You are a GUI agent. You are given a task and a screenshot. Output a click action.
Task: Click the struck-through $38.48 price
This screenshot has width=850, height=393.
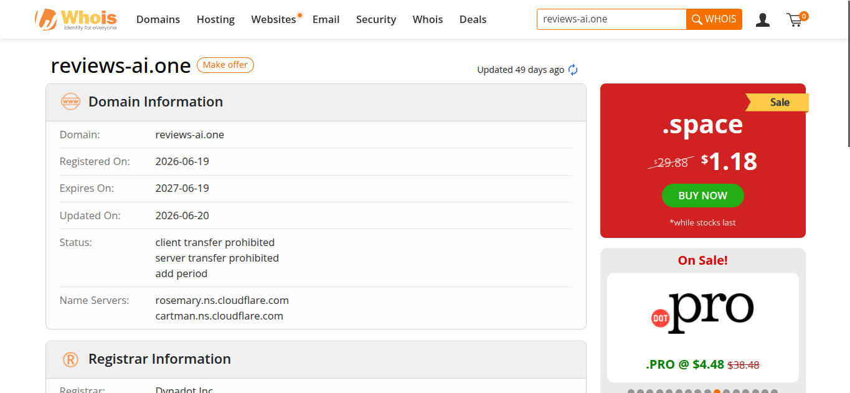pos(744,365)
